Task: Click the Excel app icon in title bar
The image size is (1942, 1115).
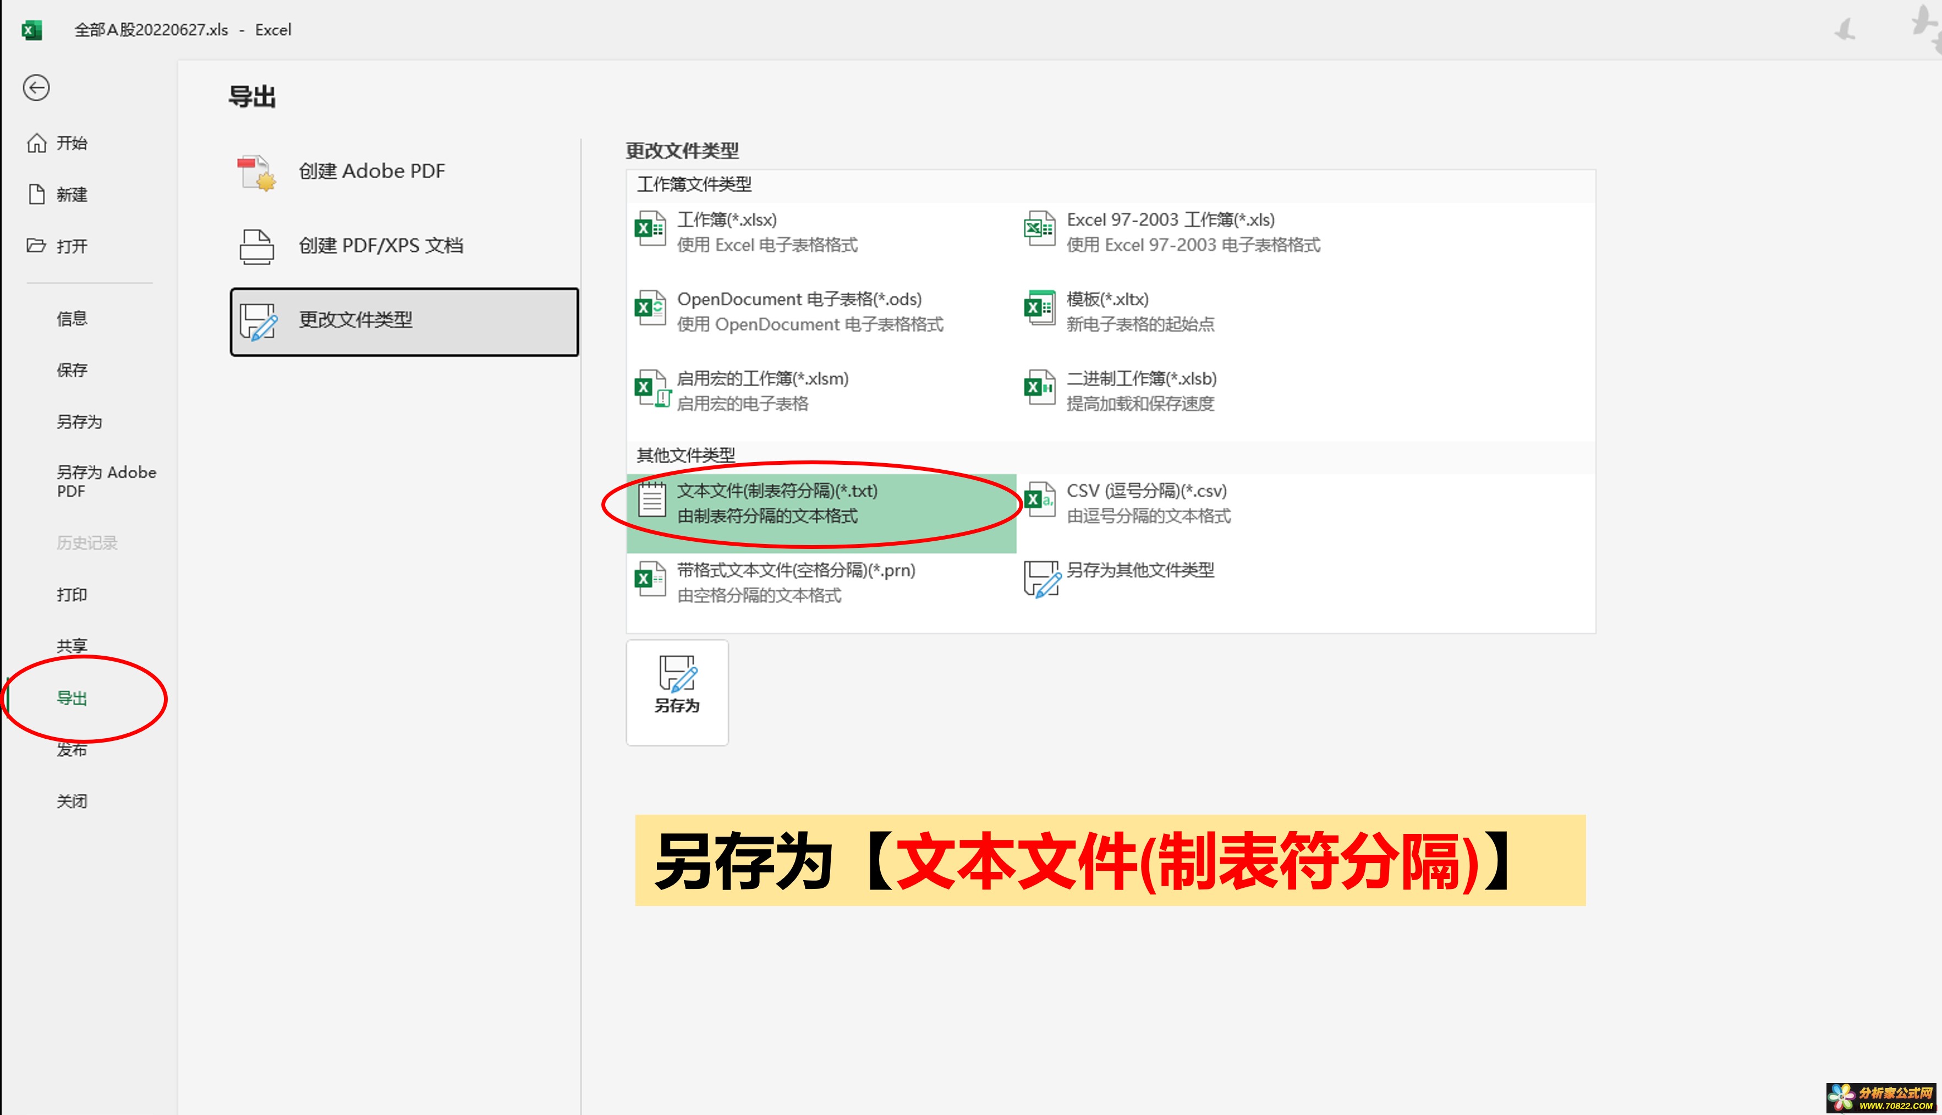Action: [x=31, y=30]
